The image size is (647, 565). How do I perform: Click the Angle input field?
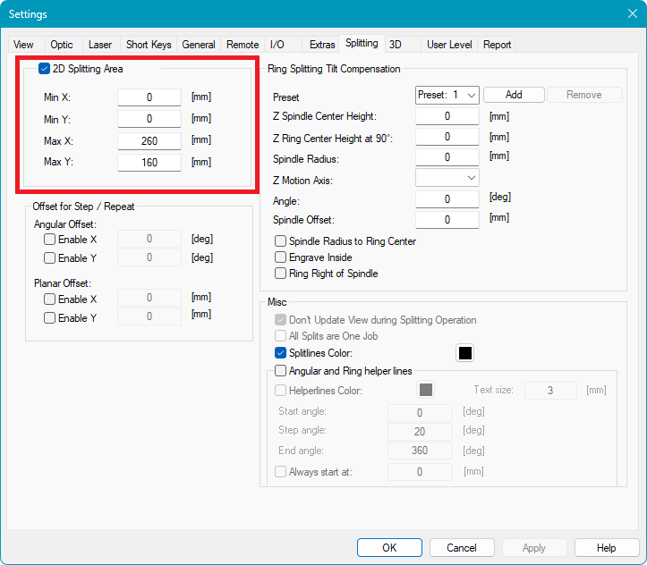pyautogui.click(x=447, y=199)
